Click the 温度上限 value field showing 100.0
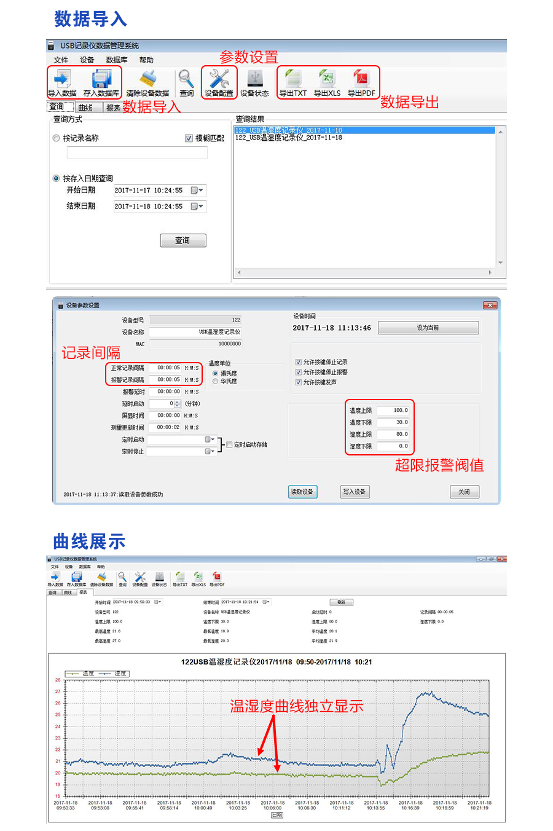The image size is (553, 831). pyautogui.click(x=393, y=411)
